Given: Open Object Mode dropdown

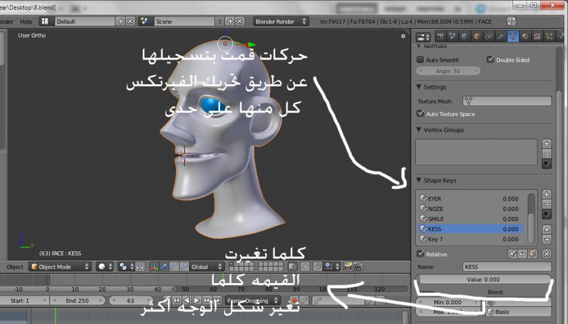Looking at the screenshot, I should click(60, 267).
